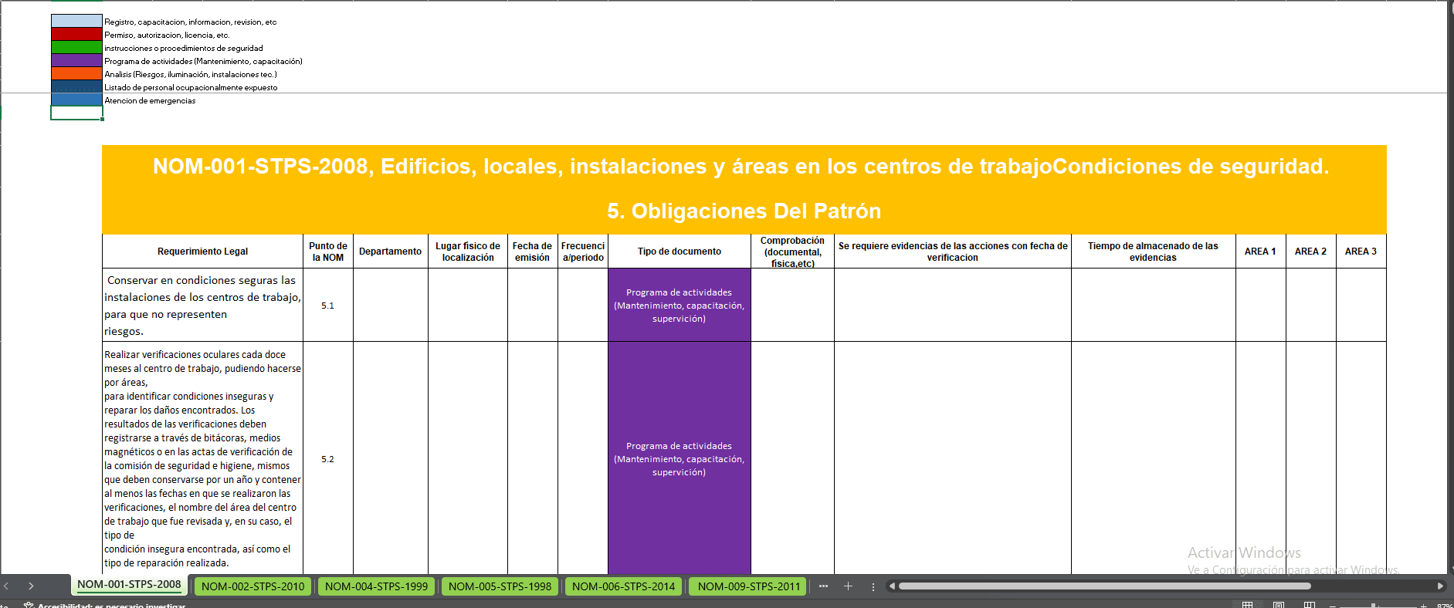Viewport: 1454px width, 608px height.
Task: Select the AREA 1 header cell
Action: (x=1260, y=252)
